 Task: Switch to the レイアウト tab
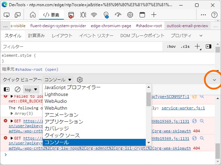click(62, 36)
